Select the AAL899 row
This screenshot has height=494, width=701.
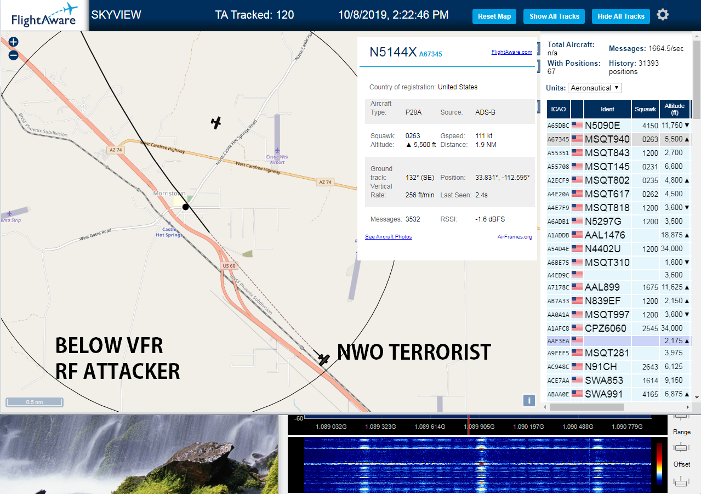pyautogui.click(x=619, y=287)
